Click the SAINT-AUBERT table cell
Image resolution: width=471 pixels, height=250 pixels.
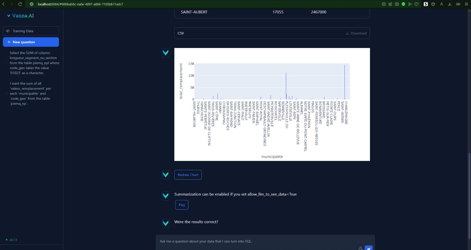(194, 12)
